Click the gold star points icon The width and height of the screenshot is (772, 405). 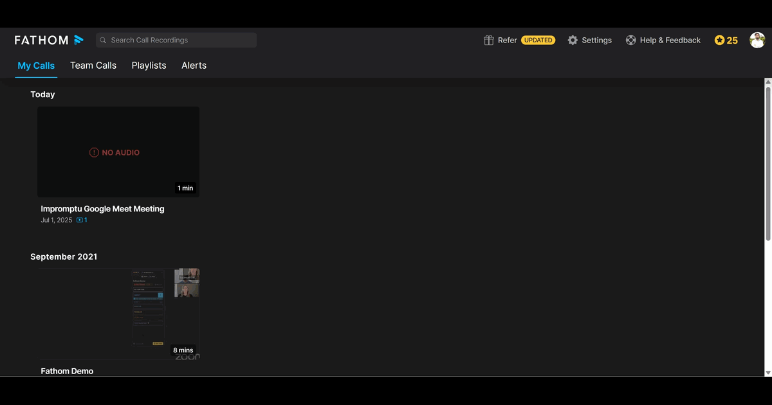[x=719, y=40]
